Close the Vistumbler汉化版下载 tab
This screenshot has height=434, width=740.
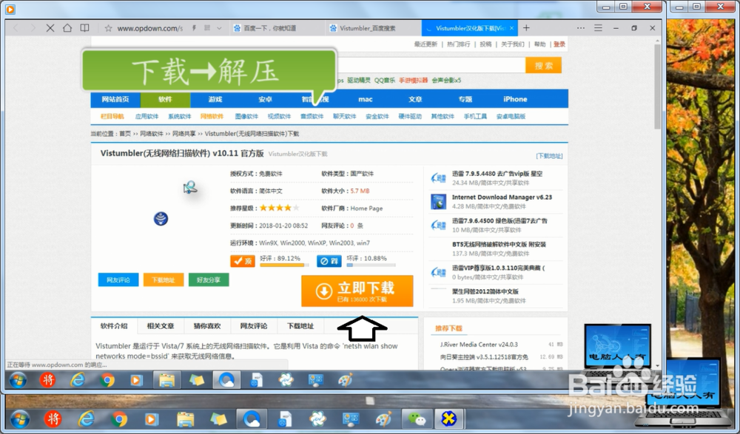511,28
